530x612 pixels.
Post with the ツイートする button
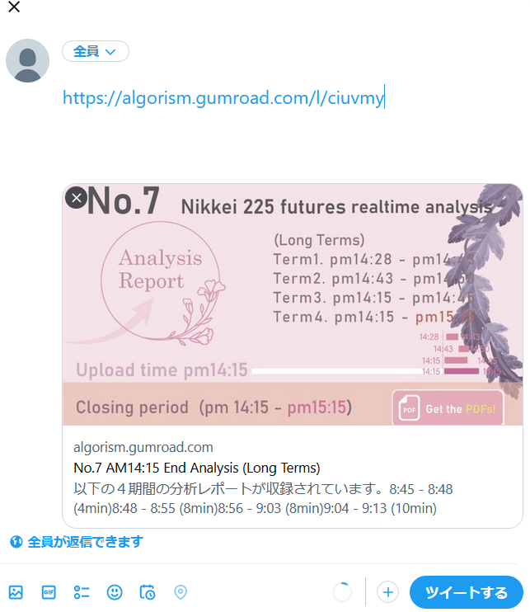[x=466, y=592]
